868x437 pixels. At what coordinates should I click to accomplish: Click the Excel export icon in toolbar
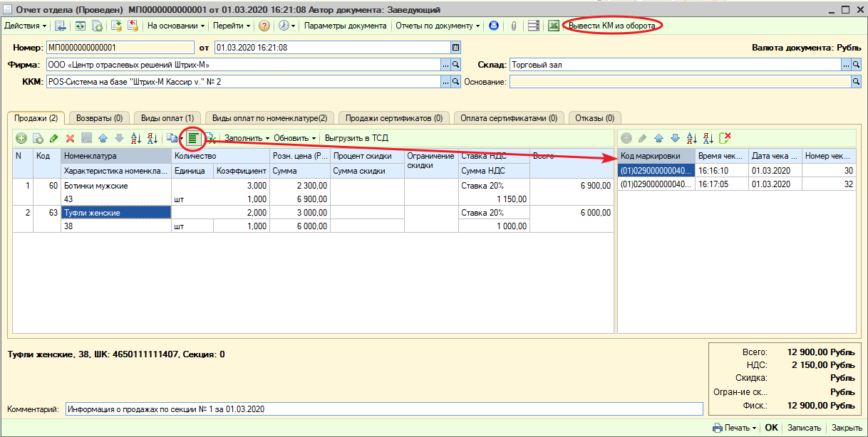tap(553, 26)
